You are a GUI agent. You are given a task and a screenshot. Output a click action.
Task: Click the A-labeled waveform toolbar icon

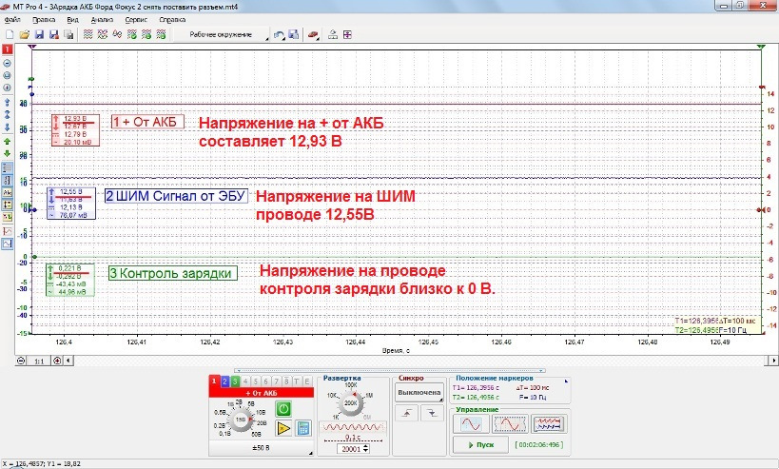(117, 34)
